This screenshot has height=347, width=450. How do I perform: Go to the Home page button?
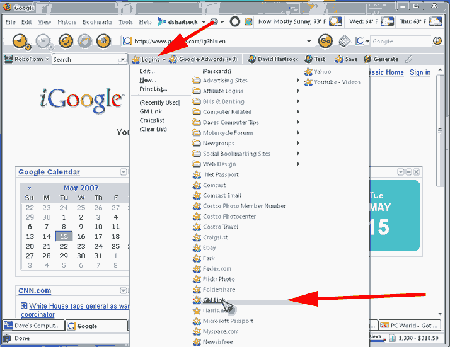[103, 42]
